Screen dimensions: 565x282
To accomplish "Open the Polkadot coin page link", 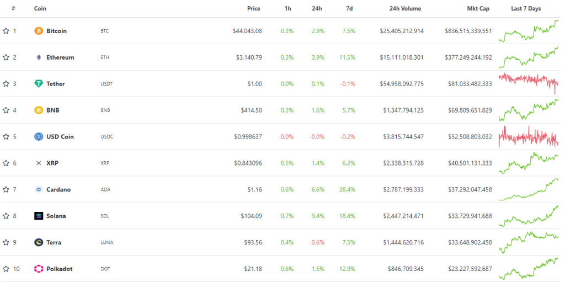I will click(59, 269).
